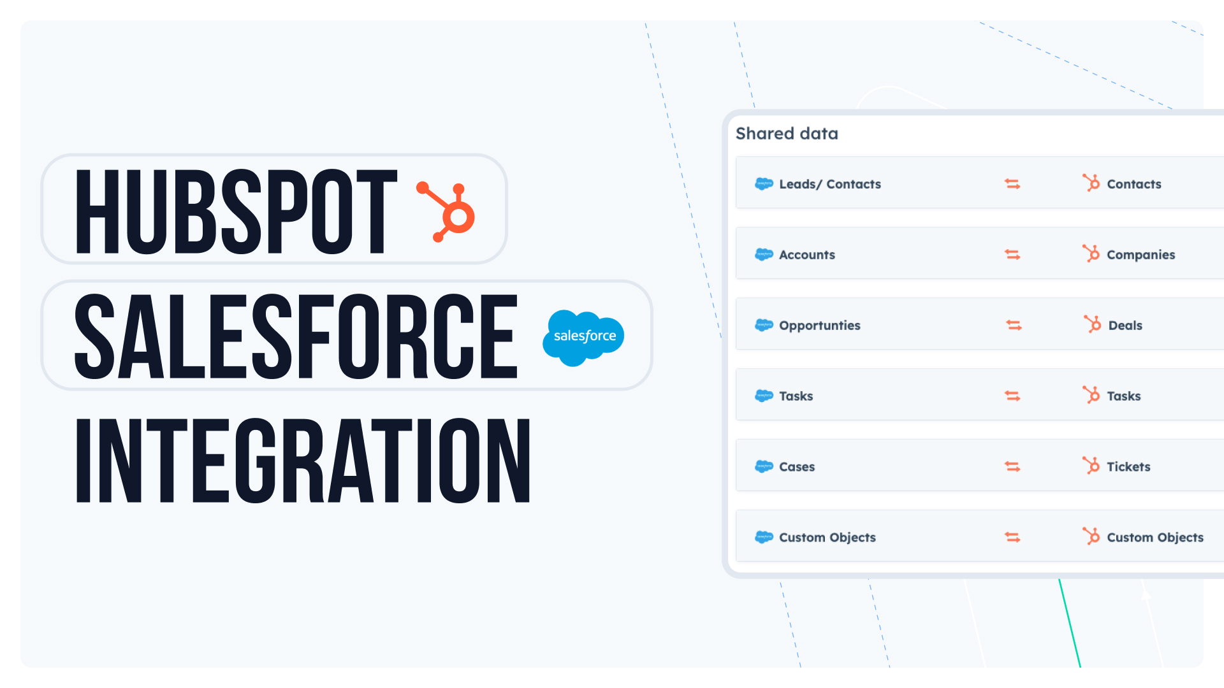Image resolution: width=1224 pixels, height=688 pixels.
Task: Select the Salesforce icon on the Custom Objects row
Action: tap(764, 537)
